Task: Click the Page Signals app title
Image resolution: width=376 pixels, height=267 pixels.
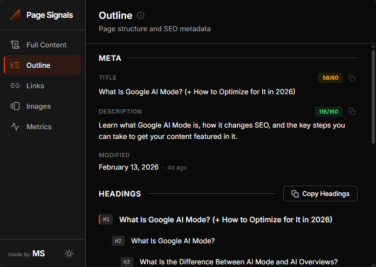Action: tap(50, 15)
